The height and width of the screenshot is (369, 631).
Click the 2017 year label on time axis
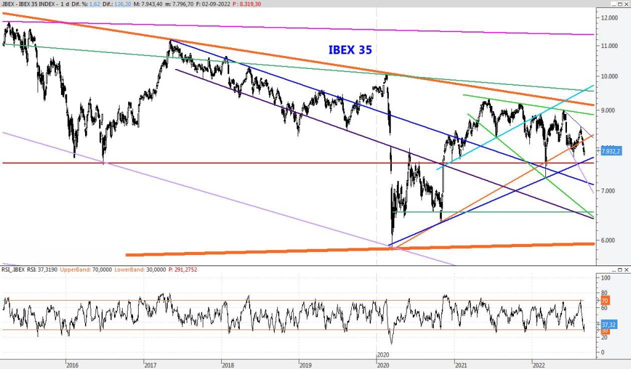(150, 365)
